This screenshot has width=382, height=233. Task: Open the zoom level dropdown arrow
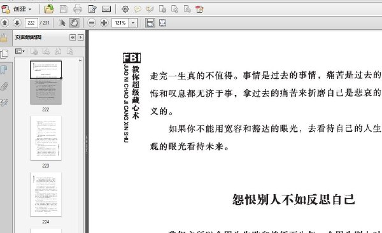click(x=133, y=23)
